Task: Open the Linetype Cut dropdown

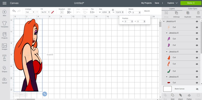Action: coord(30,12)
